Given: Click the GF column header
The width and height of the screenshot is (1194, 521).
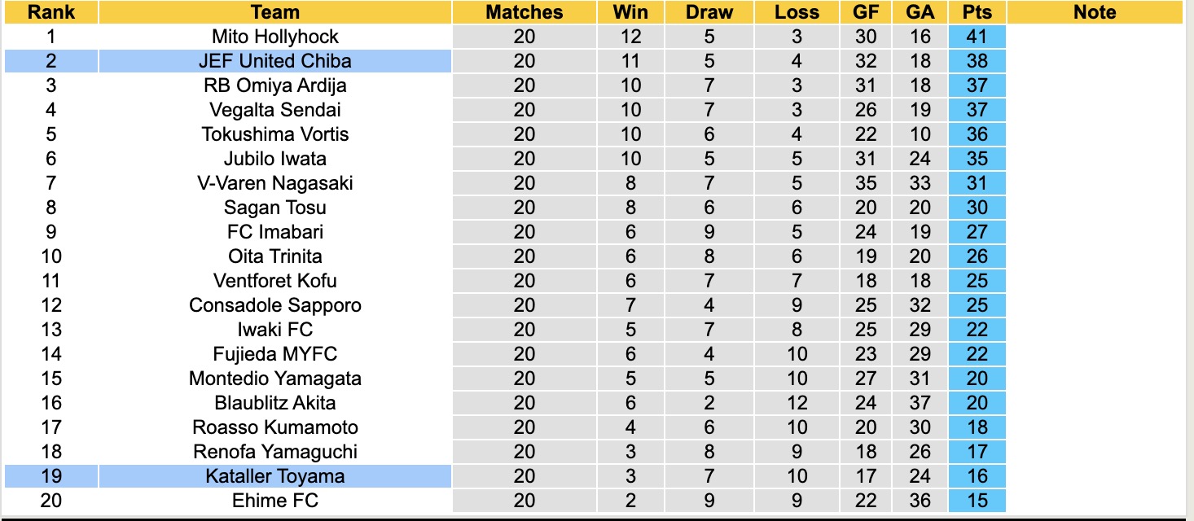Looking at the screenshot, I should click(x=866, y=12).
